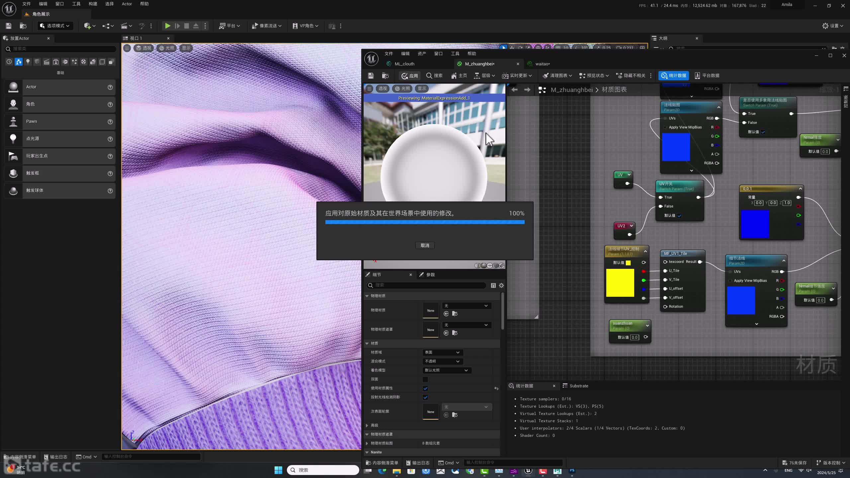
Task: Click preview viewport hamburger menu icon
Action: pos(369,89)
